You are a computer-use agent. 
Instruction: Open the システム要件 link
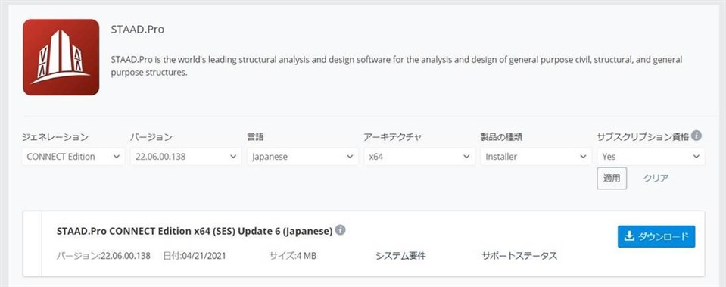tap(400, 256)
